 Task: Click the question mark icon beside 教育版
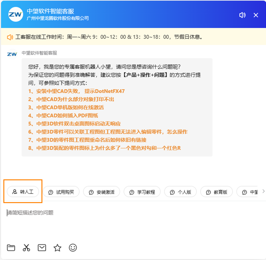coord(208,192)
